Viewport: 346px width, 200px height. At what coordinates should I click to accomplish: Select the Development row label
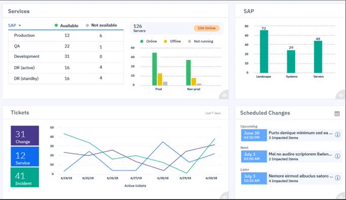tap(26, 56)
